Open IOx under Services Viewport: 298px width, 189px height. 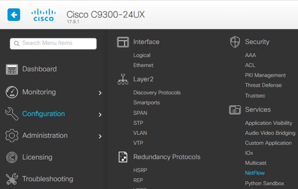click(249, 153)
